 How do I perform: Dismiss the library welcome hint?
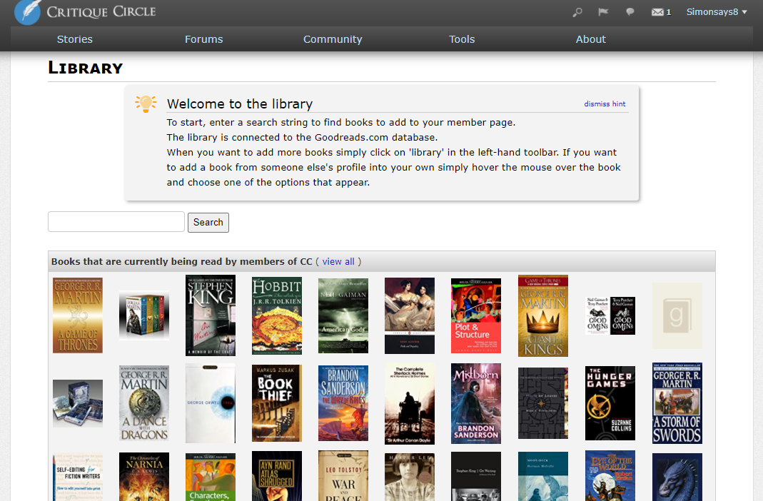tap(605, 104)
